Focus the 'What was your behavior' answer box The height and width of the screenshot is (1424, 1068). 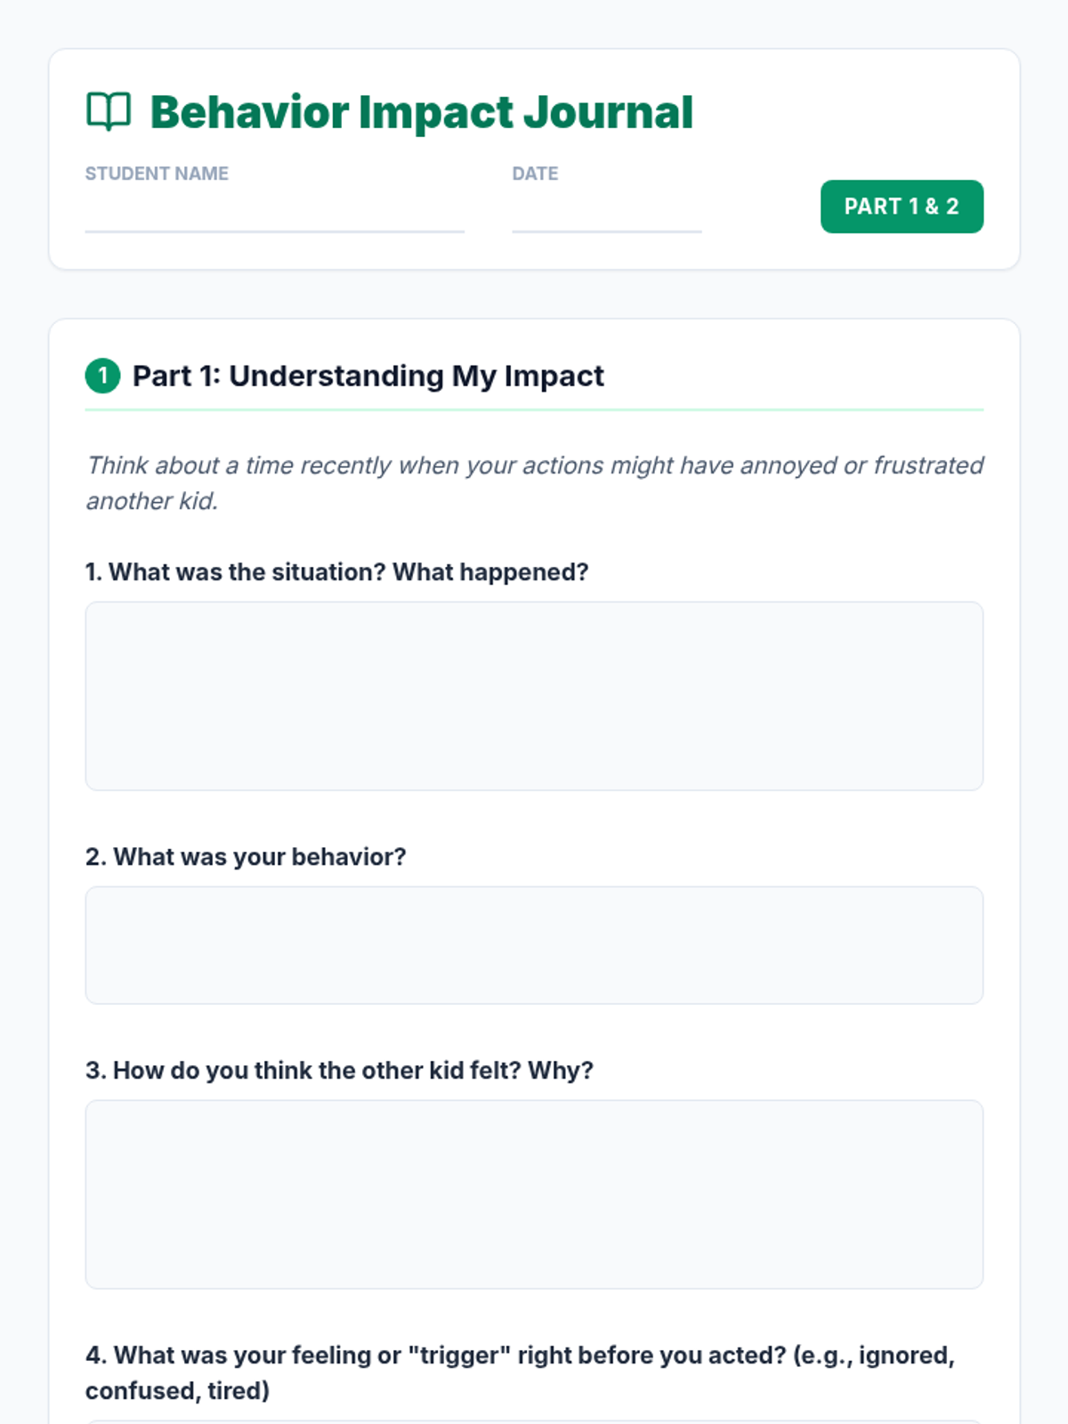pos(534,945)
